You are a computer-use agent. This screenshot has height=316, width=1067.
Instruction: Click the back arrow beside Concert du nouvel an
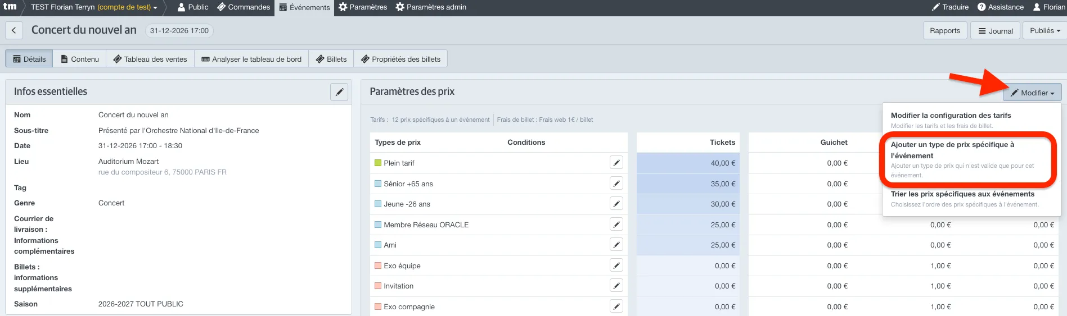[x=14, y=30]
